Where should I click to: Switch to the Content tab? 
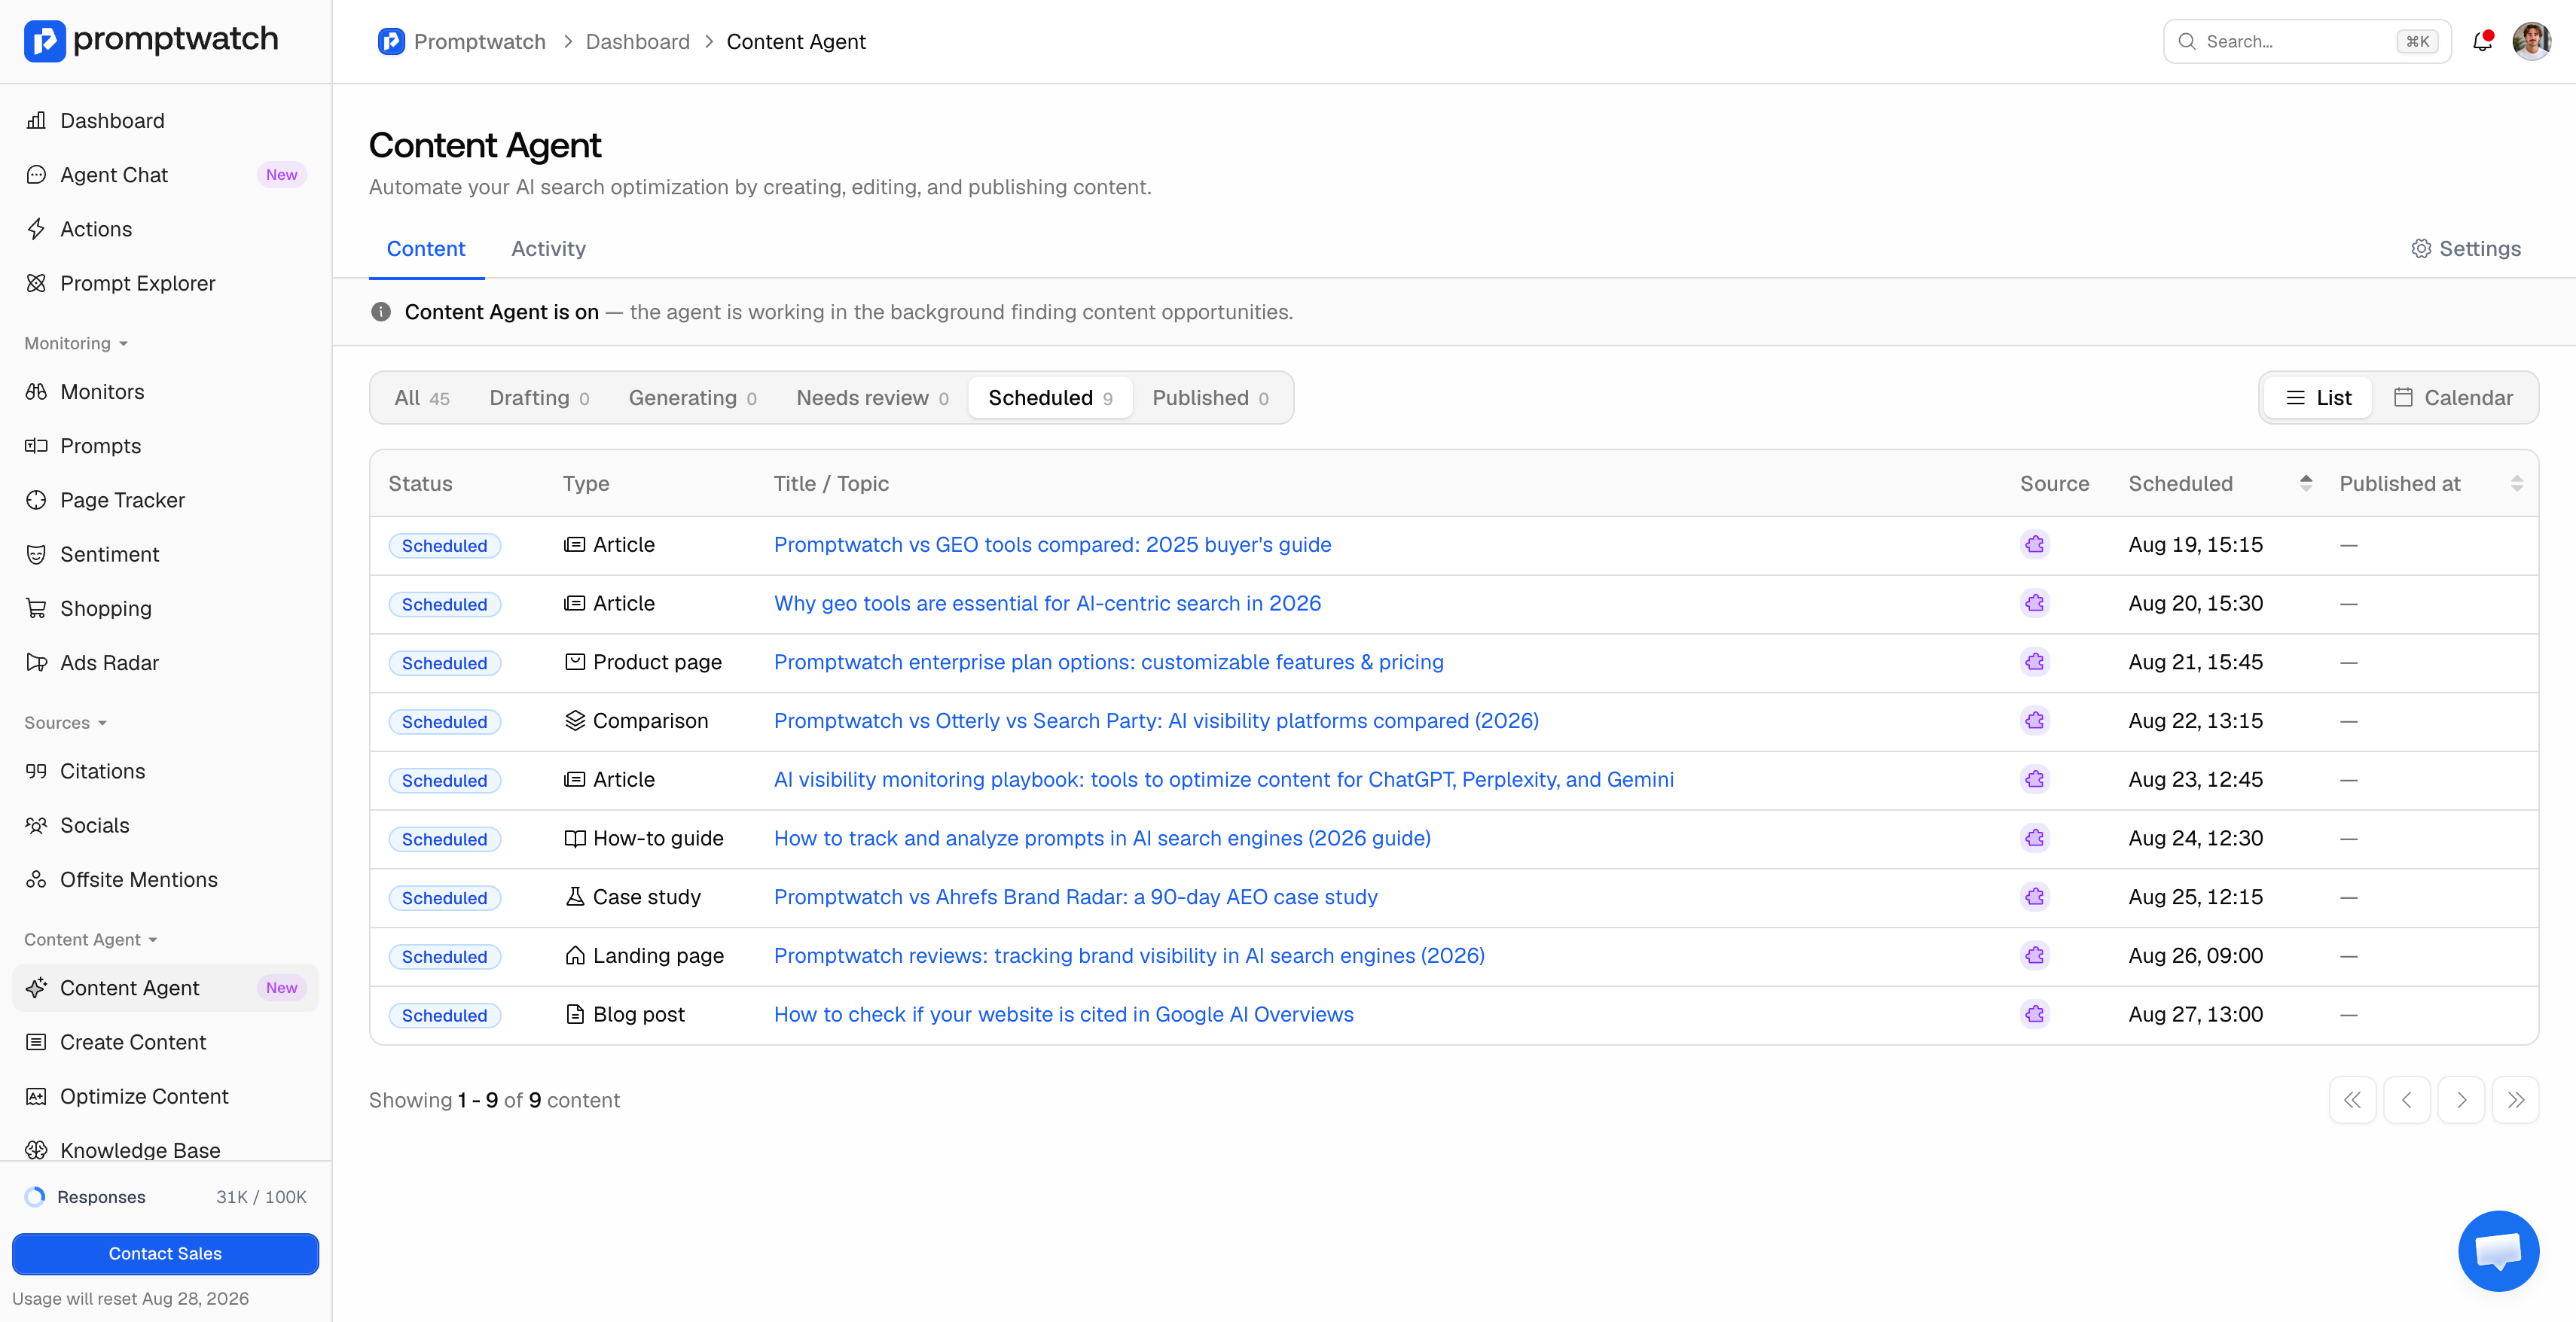(x=426, y=248)
